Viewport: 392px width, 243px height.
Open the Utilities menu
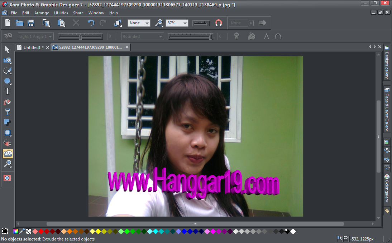61,13
